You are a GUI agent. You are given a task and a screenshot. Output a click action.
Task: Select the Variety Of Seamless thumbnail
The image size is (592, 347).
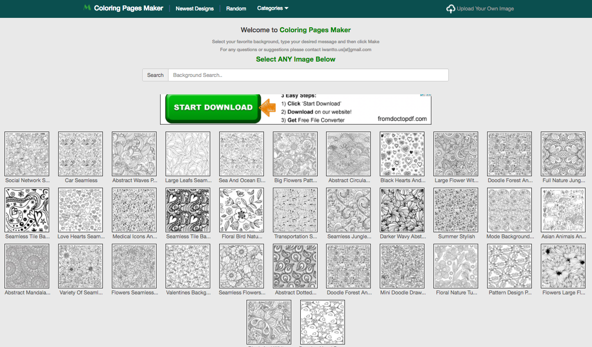(81, 266)
